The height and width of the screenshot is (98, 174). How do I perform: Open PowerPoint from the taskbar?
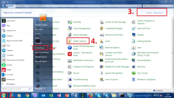point(67,96)
